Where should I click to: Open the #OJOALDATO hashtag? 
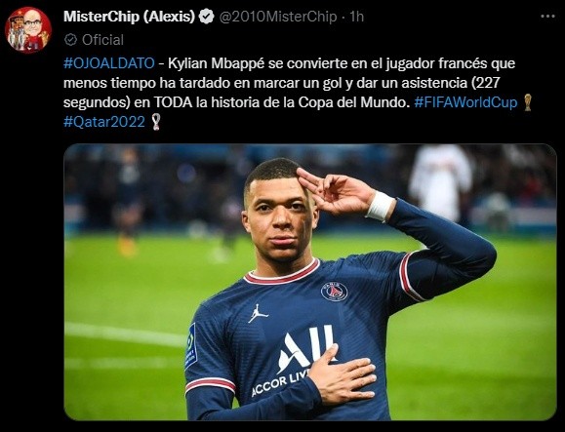[109, 63]
